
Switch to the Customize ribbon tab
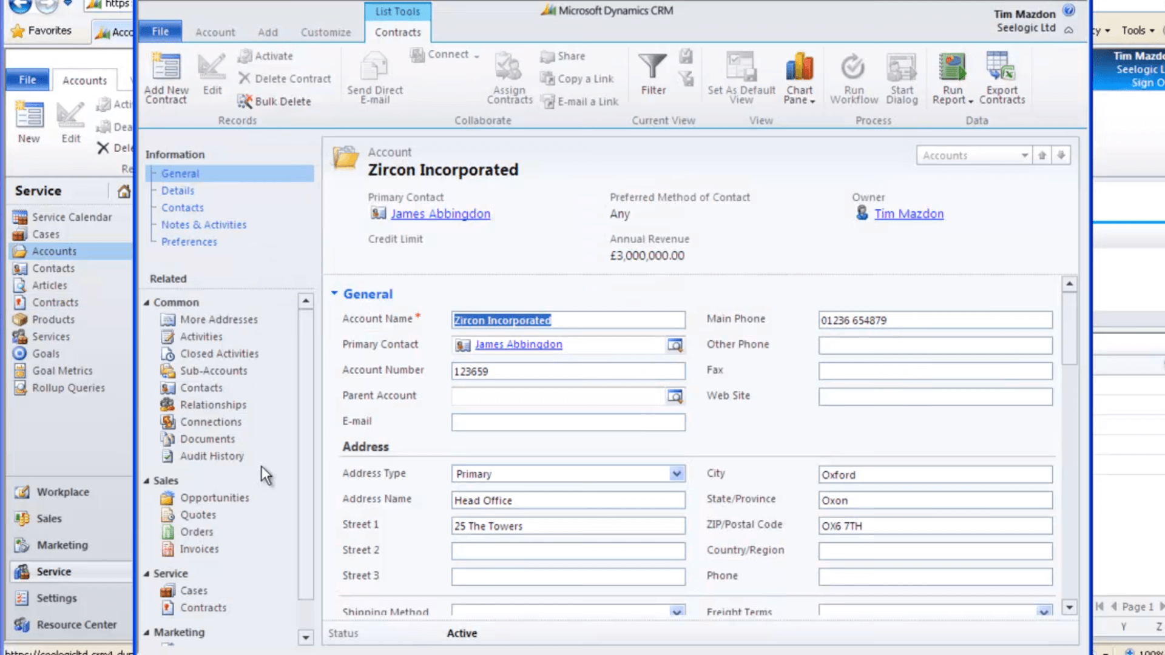click(326, 32)
